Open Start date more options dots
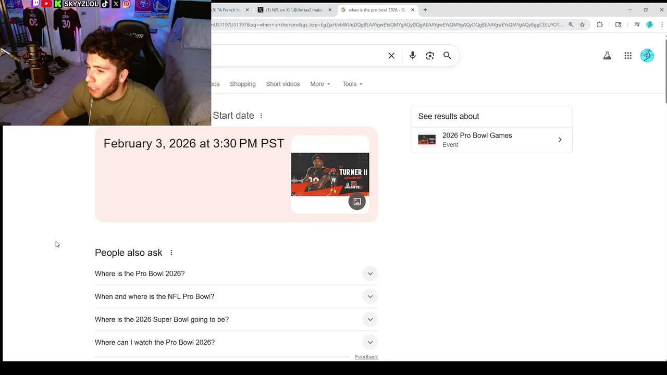 pos(261,116)
